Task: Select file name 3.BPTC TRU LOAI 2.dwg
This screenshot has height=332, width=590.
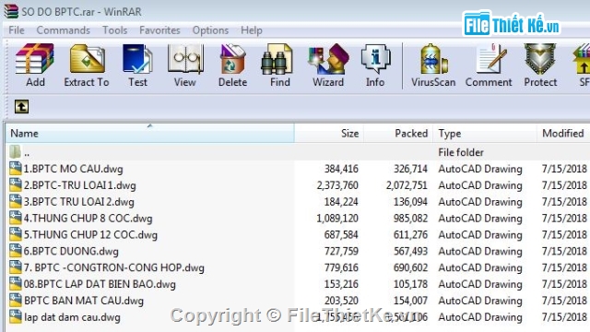Action: [78, 202]
